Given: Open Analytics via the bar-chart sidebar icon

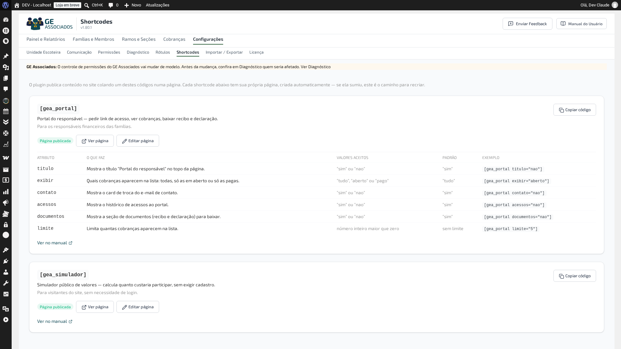Looking at the screenshot, I should [x=6, y=192].
